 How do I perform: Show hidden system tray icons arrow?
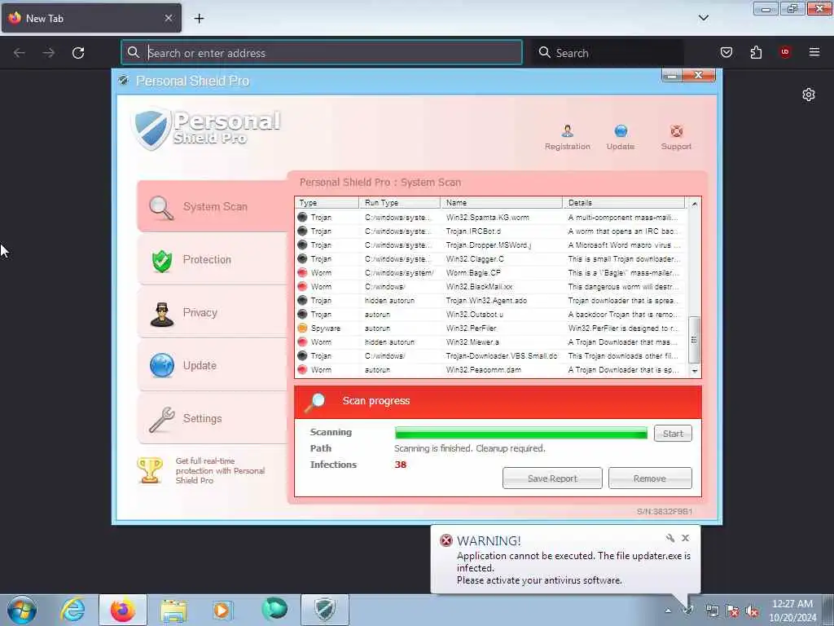[x=668, y=611]
